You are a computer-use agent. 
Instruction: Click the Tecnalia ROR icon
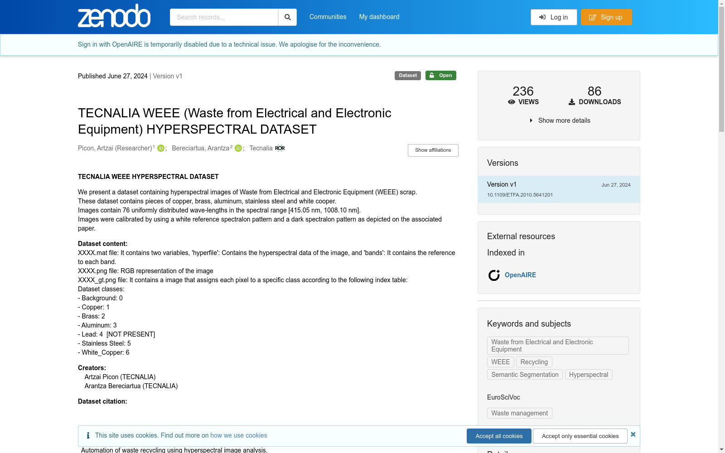click(280, 148)
